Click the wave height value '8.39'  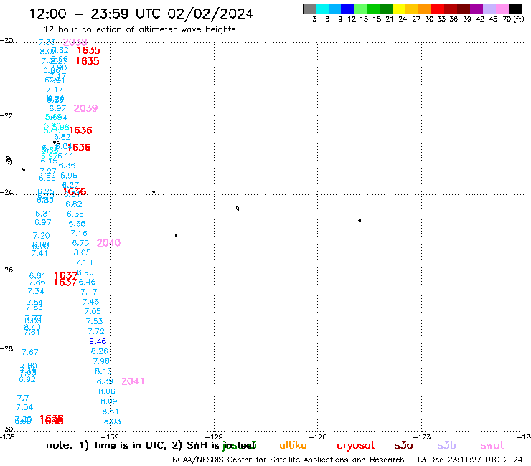point(105,381)
